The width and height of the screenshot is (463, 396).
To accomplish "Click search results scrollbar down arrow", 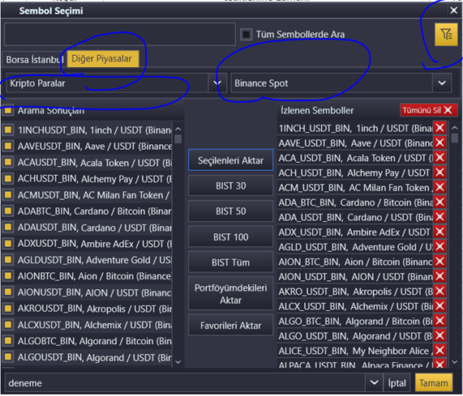I will (178, 361).
